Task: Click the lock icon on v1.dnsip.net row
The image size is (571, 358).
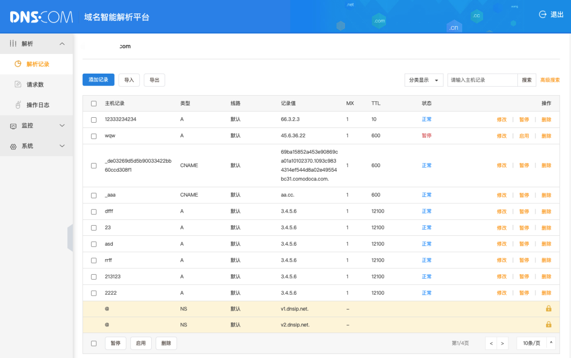Action: pyautogui.click(x=548, y=309)
